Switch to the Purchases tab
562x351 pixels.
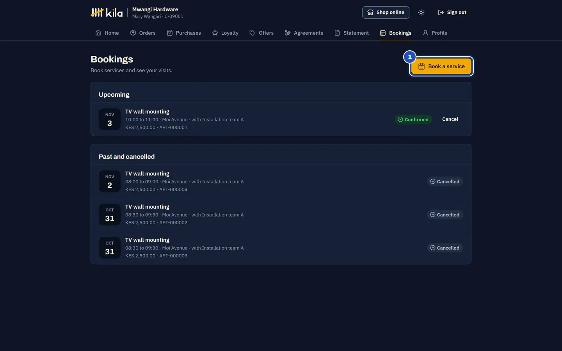point(184,33)
